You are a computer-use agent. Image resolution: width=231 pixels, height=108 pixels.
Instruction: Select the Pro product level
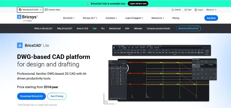(103, 29)
